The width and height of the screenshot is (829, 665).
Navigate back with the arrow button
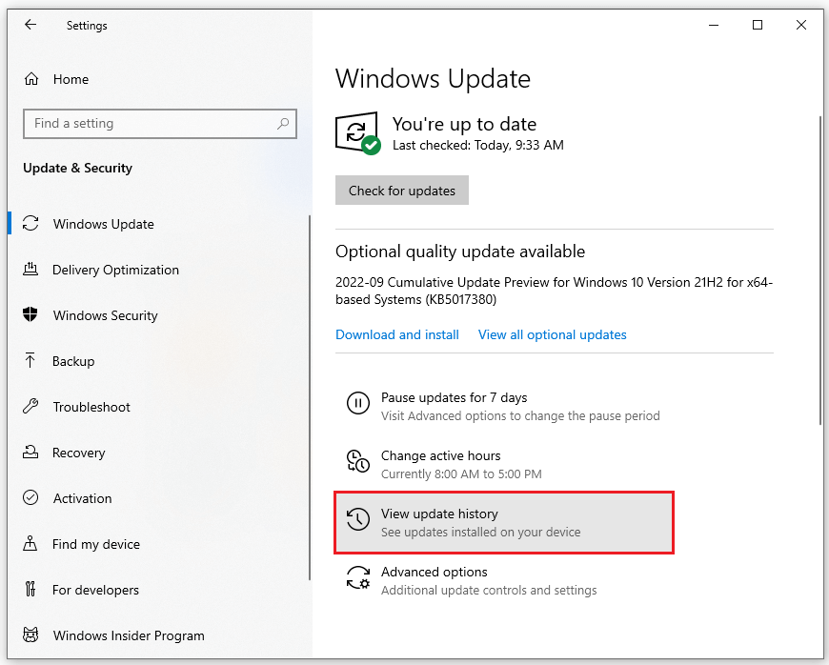(x=30, y=25)
